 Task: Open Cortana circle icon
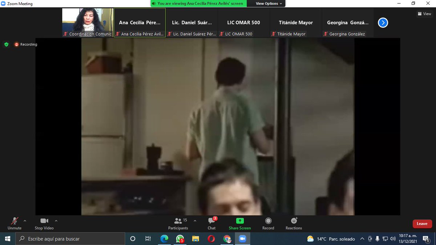click(133, 239)
